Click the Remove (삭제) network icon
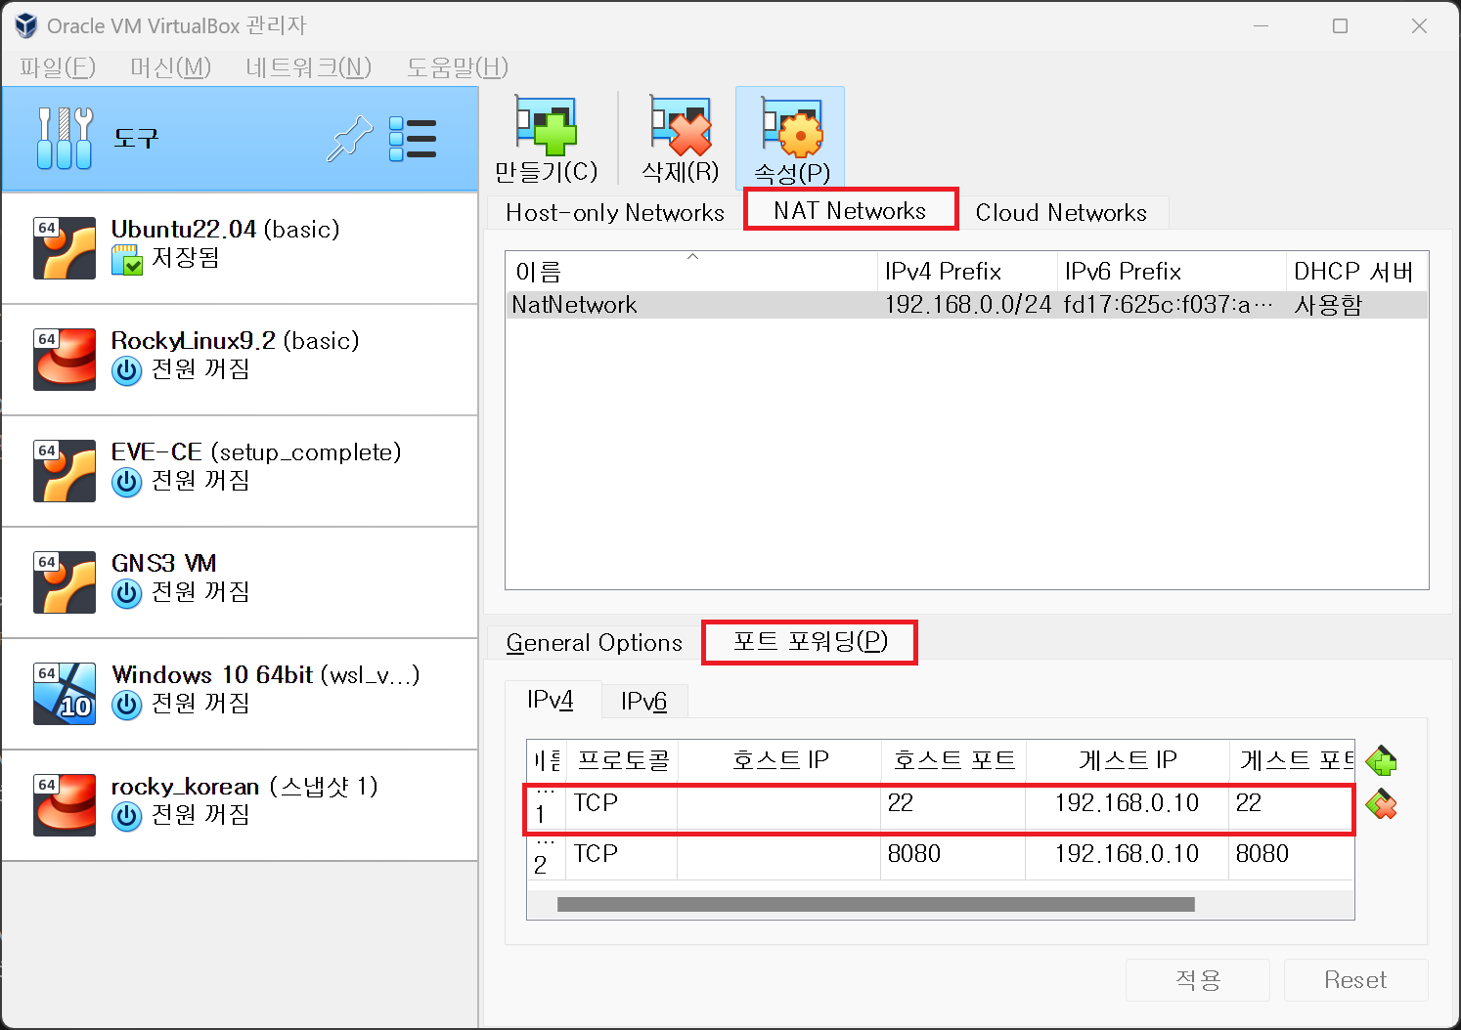 pyautogui.click(x=681, y=126)
